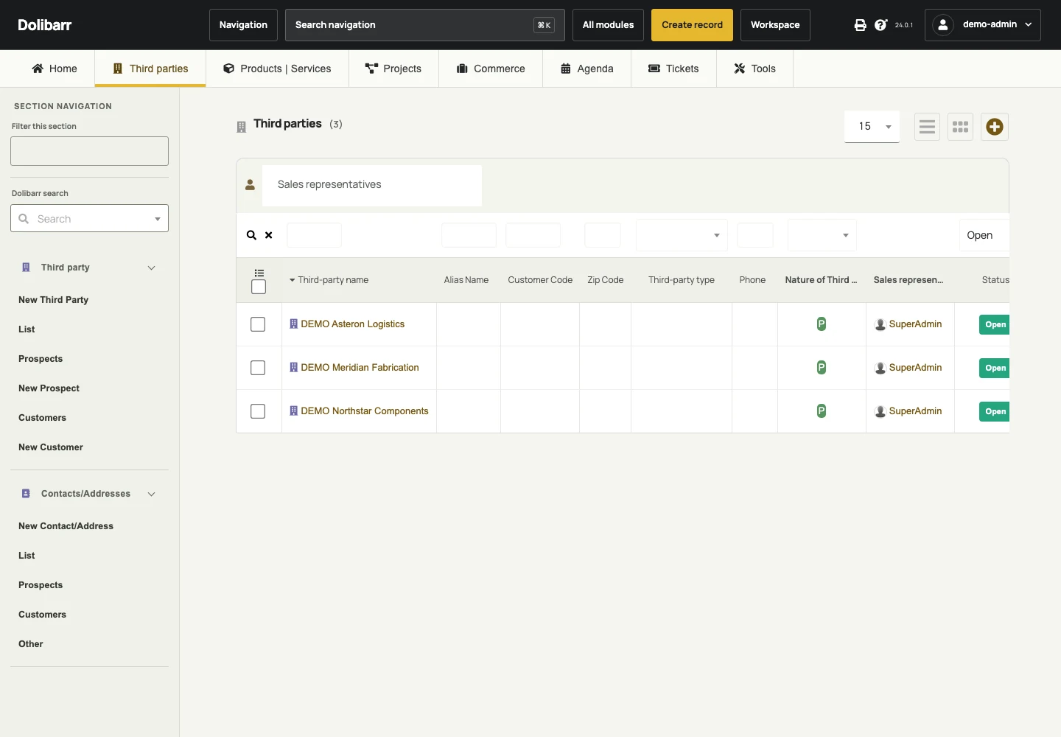
Task: Open the Dolibarr search dropdown
Action: tap(89, 218)
